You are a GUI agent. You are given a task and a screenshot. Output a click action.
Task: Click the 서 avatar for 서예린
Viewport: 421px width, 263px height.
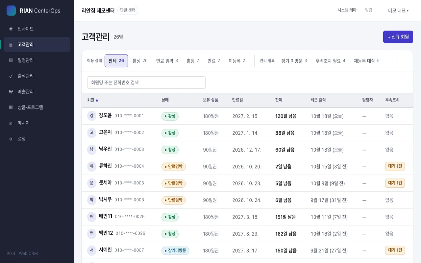pyautogui.click(x=92, y=250)
